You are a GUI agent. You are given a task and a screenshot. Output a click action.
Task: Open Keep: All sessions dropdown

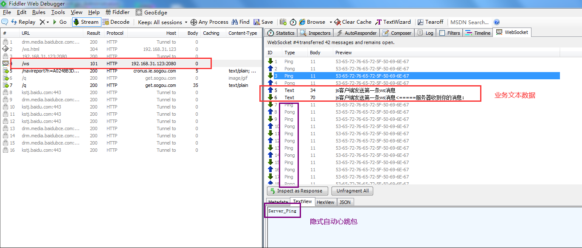(x=163, y=22)
